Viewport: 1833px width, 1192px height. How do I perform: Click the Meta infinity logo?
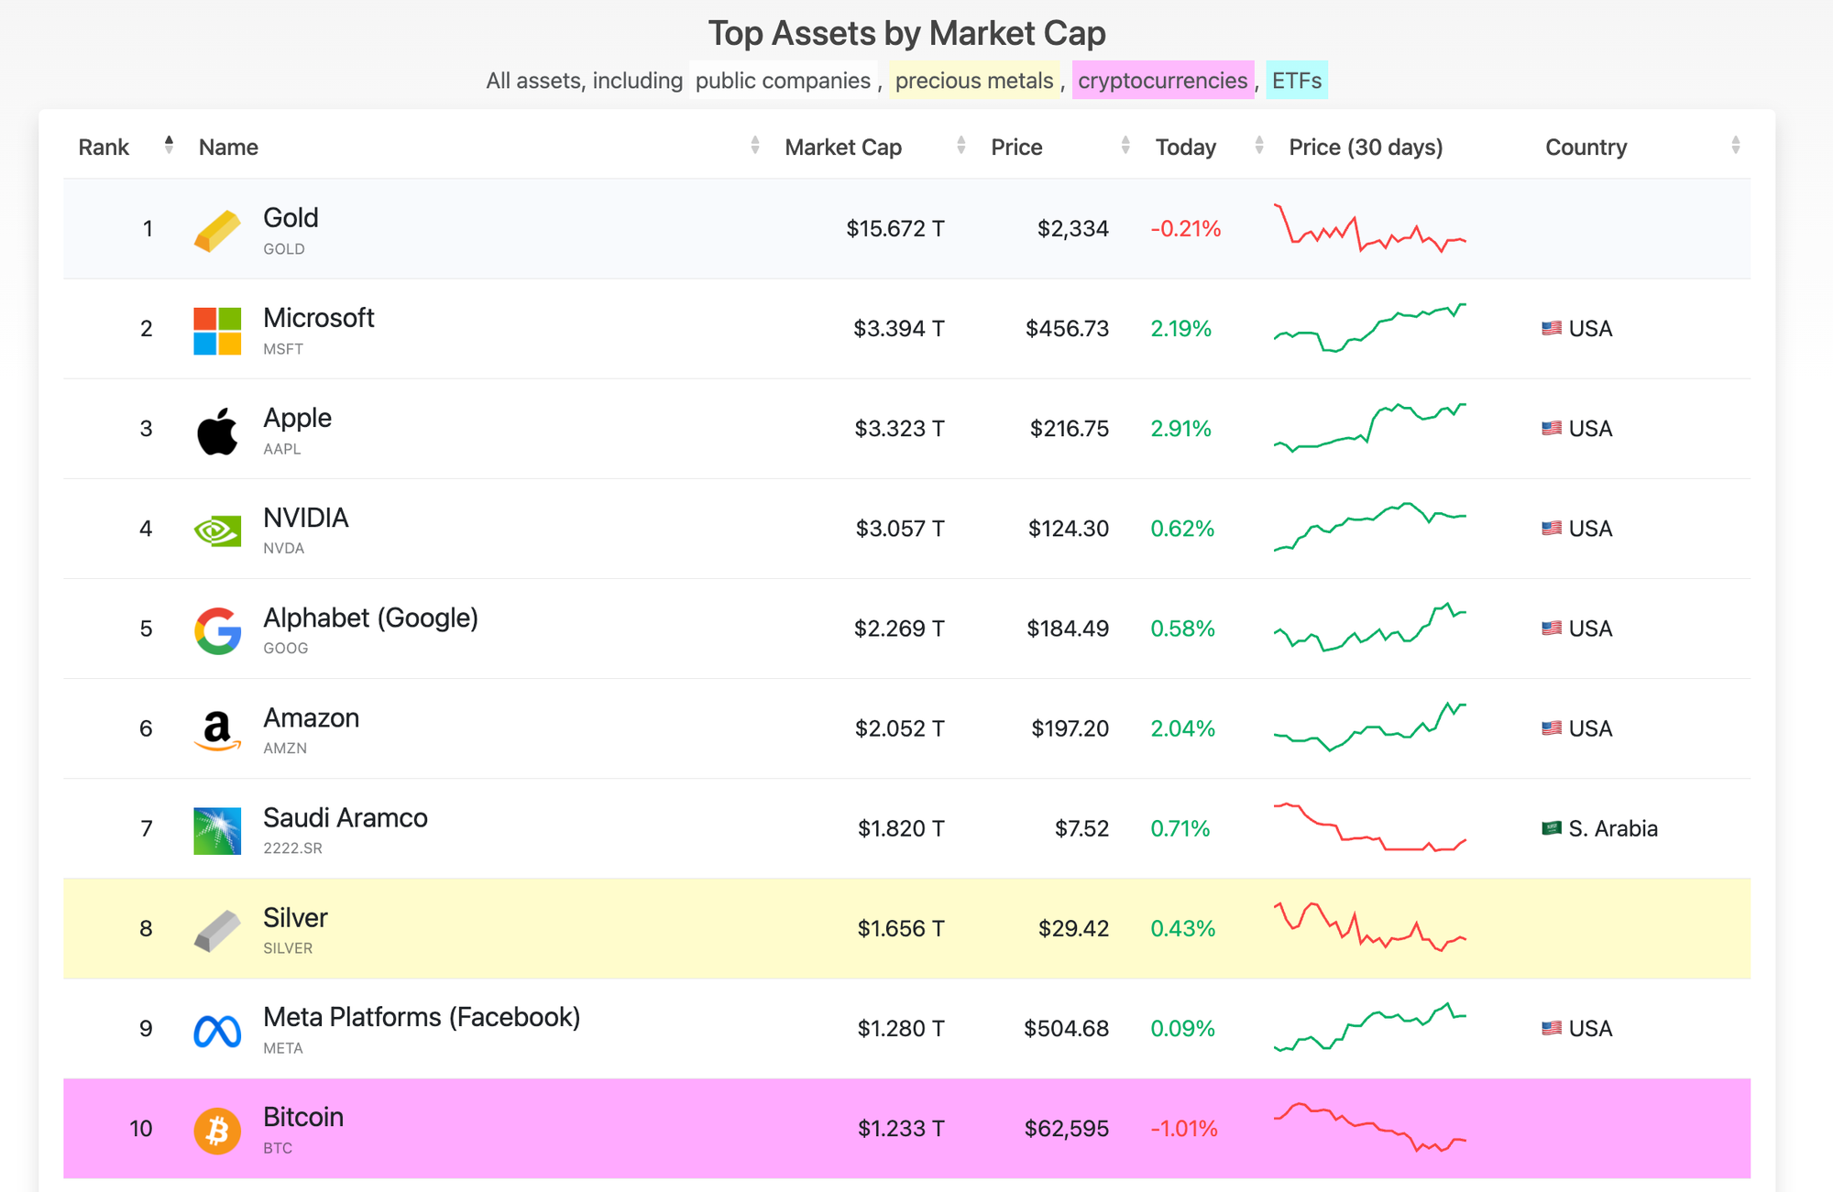click(x=217, y=1031)
